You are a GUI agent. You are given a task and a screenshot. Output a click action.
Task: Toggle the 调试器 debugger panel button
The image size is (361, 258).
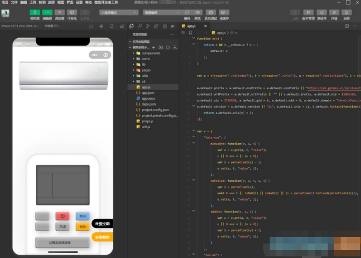(x=60, y=12)
